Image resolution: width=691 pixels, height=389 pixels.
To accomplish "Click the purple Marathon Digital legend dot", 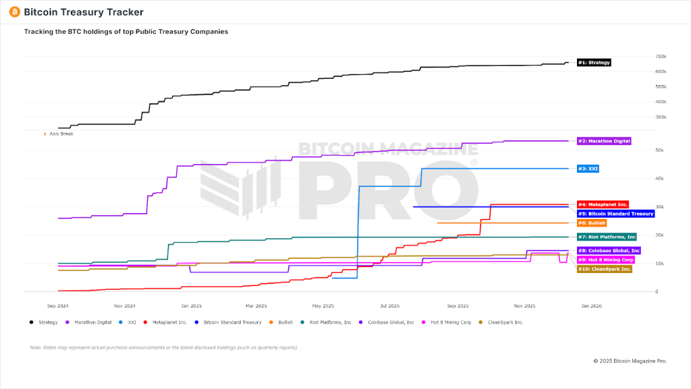I will coord(67,322).
